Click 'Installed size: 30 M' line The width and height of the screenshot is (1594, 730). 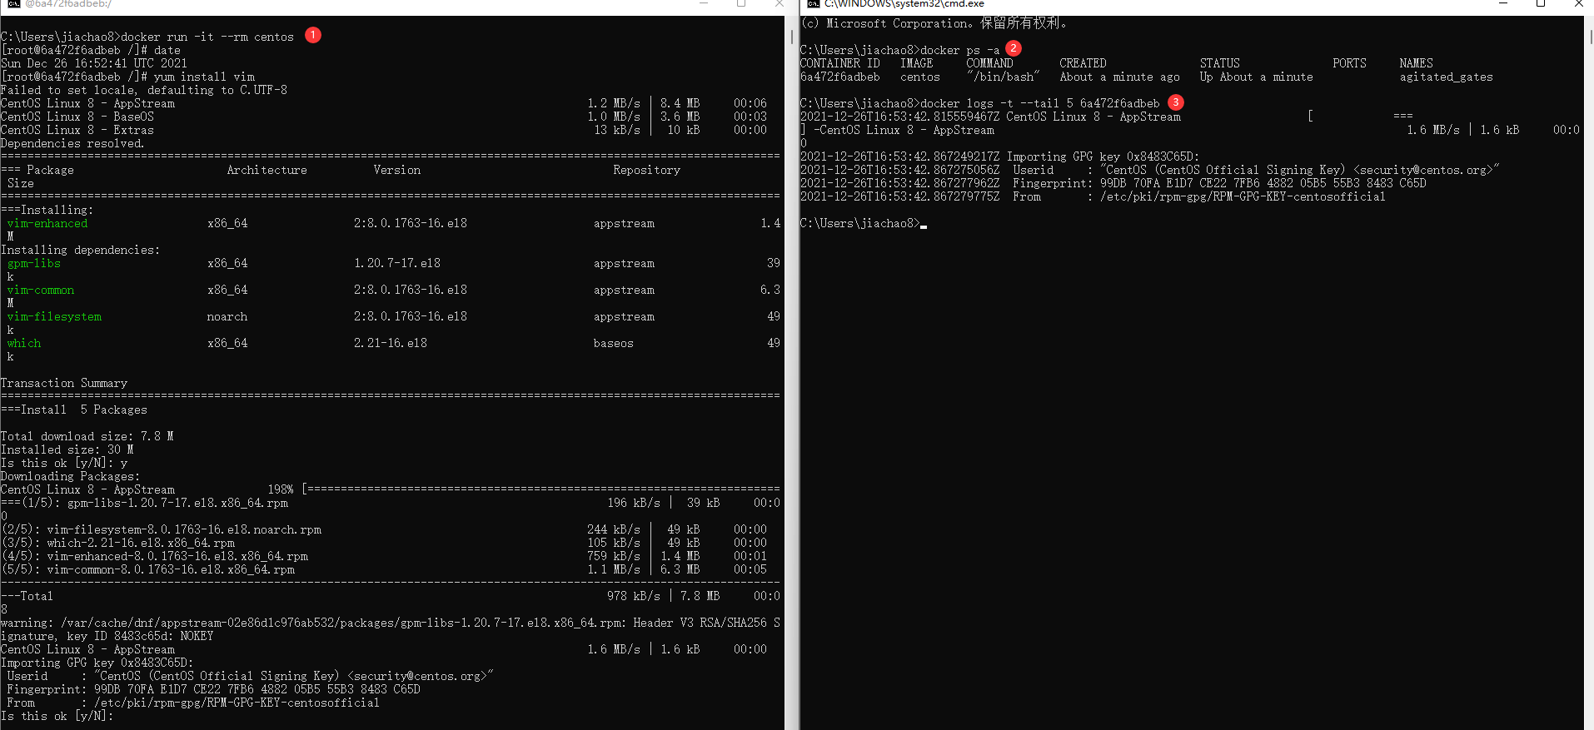point(67,449)
